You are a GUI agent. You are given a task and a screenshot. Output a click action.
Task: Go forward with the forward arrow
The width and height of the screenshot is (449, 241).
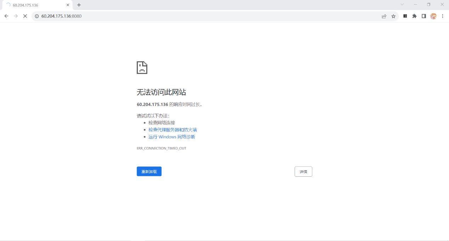pos(16,16)
